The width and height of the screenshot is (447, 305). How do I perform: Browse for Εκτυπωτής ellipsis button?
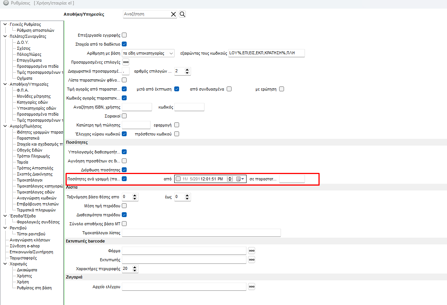click(252, 259)
